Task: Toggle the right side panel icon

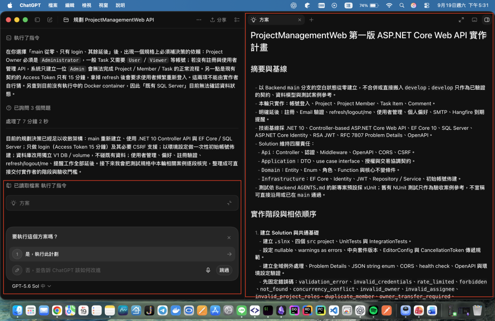Action: (x=487, y=20)
